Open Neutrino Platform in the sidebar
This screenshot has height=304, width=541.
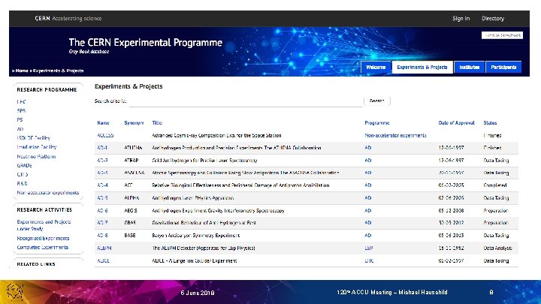[x=36, y=156]
